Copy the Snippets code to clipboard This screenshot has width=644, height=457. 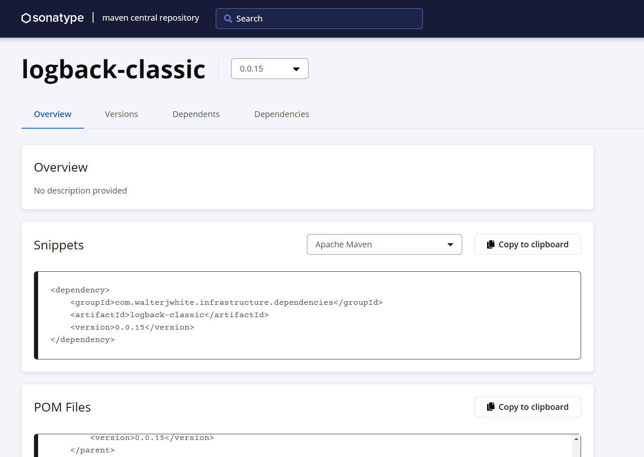527,244
